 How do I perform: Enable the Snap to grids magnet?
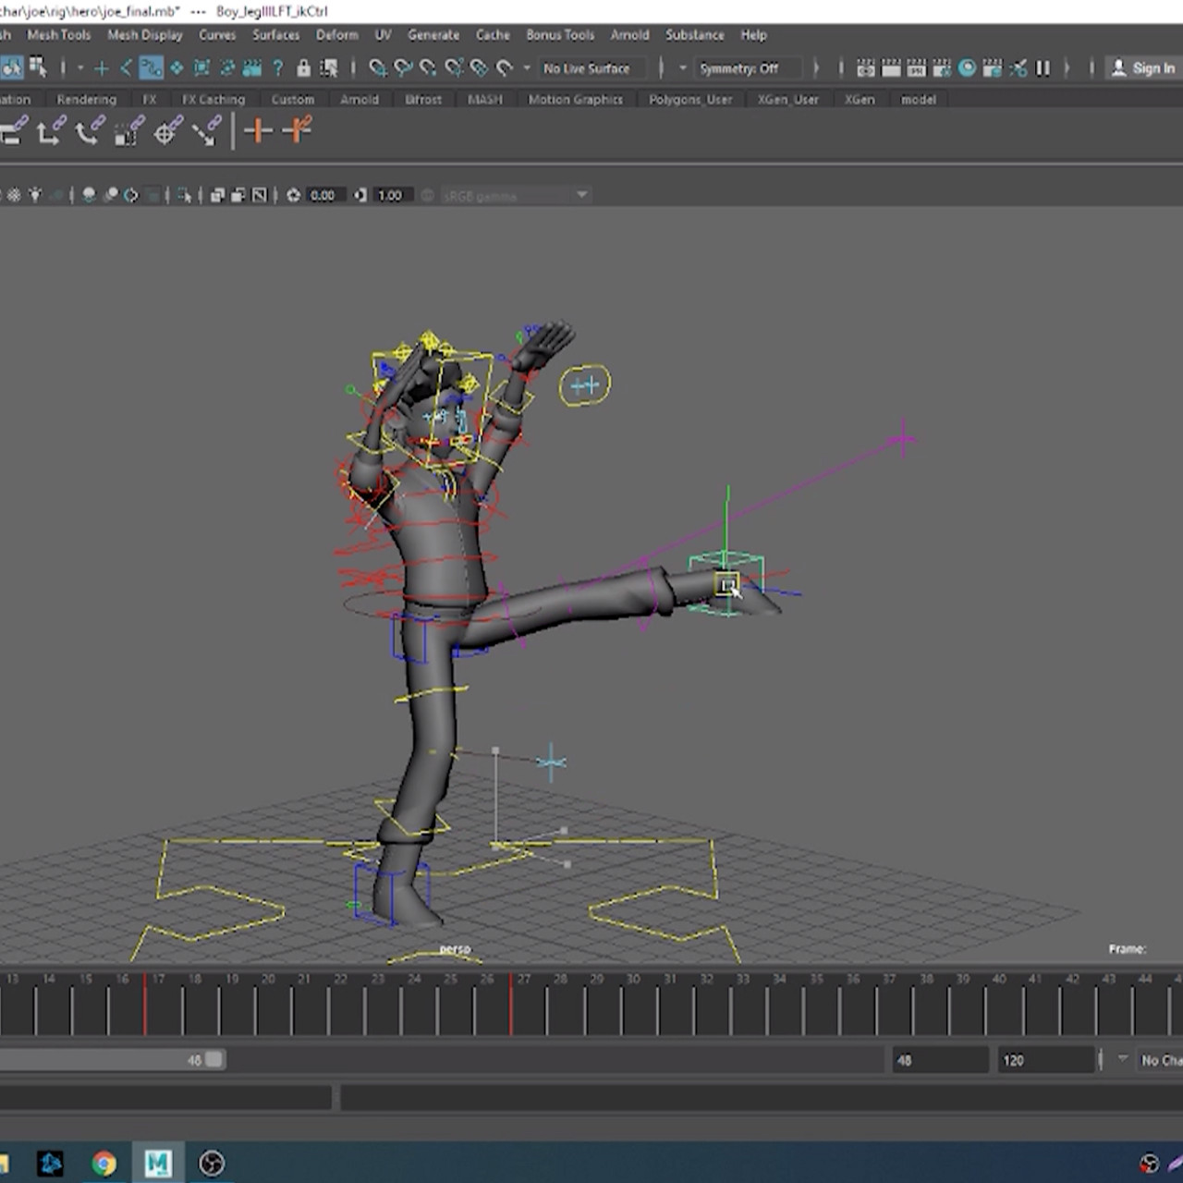pos(378,67)
